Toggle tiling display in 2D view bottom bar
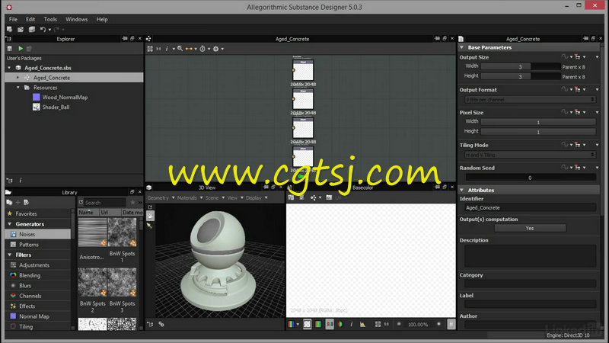This screenshot has width=609, height=343. 308,324
